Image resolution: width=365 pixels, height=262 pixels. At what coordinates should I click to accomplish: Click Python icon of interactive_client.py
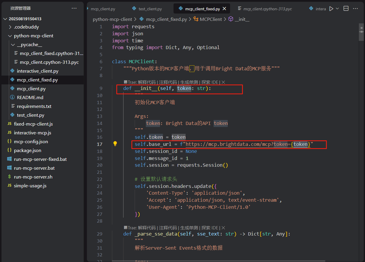coord(12,71)
